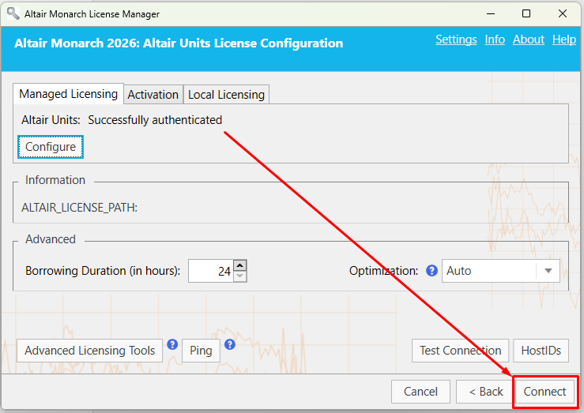Increase Borrowing Duration with up arrow
Viewport: 584px width, 413px height.
(240, 265)
